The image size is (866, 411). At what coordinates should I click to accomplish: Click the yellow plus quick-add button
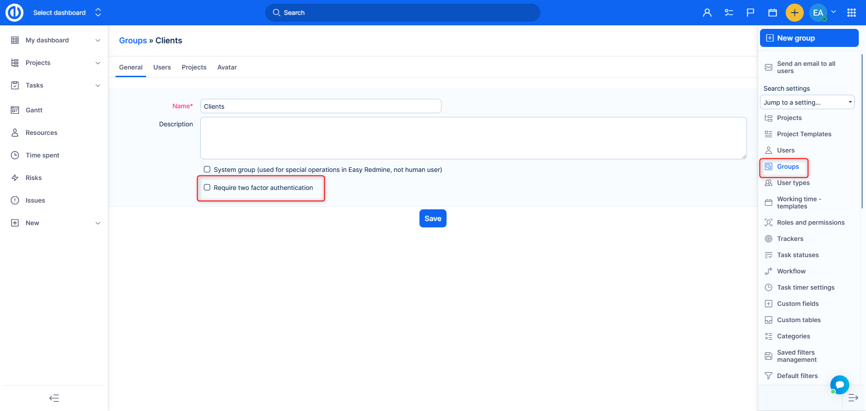coord(794,13)
